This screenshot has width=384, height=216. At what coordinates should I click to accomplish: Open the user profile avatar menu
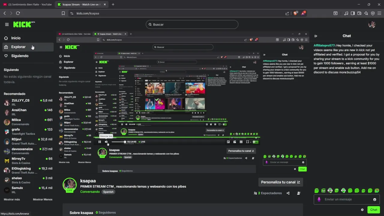coord(372,25)
